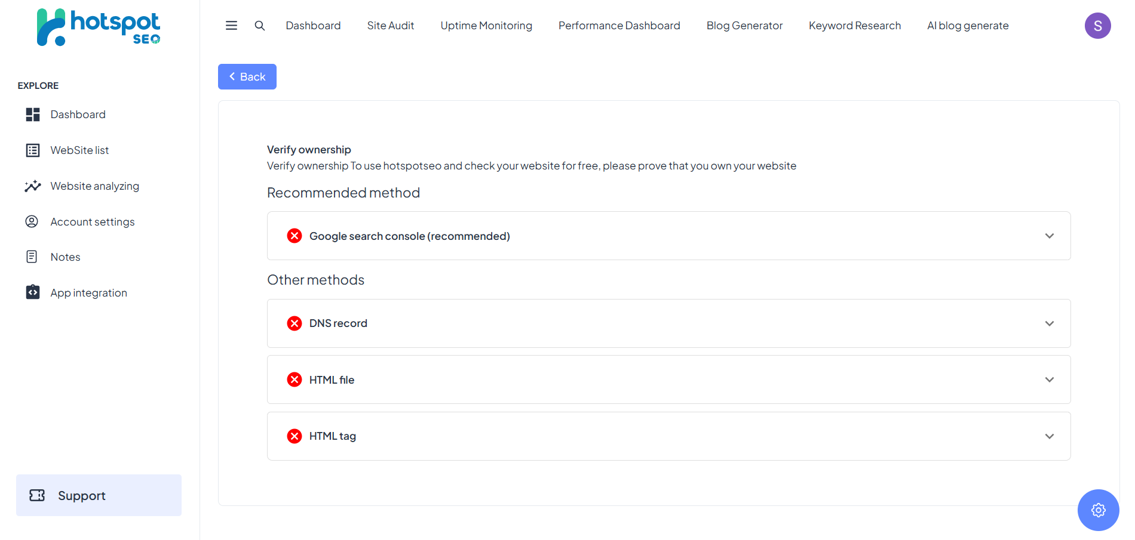The height and width of the screenshot is (540, 1135).
Task: Click the Support button in sidebar
Action: (x=99, y=495)
